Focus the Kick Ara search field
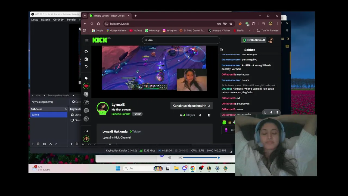 coord(181,40)
